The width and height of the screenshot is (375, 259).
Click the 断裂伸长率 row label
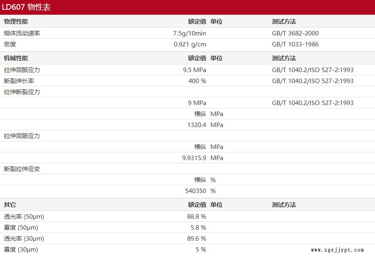tap(19, 81)
